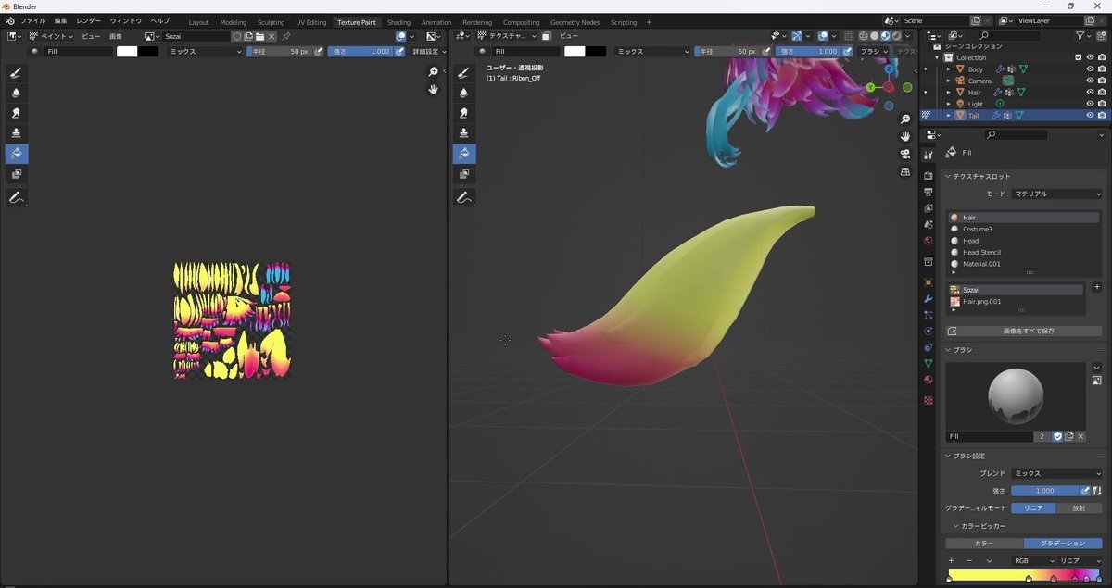The image size is (1112, 588).
Task: Click the zoom magnifier in 3D viewport
Action: pos(905,120)
